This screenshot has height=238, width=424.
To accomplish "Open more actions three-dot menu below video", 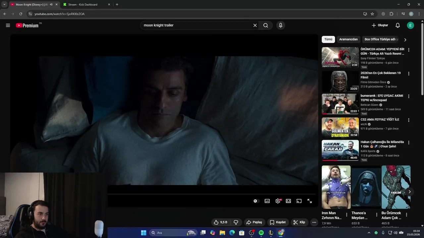I will click(314, 222).
